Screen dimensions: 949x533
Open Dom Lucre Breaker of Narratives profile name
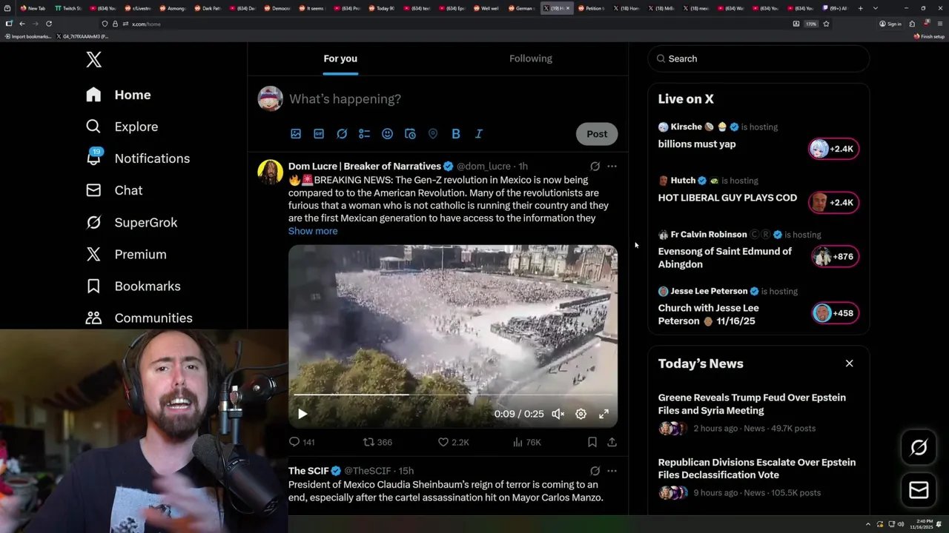pos(365,167)
